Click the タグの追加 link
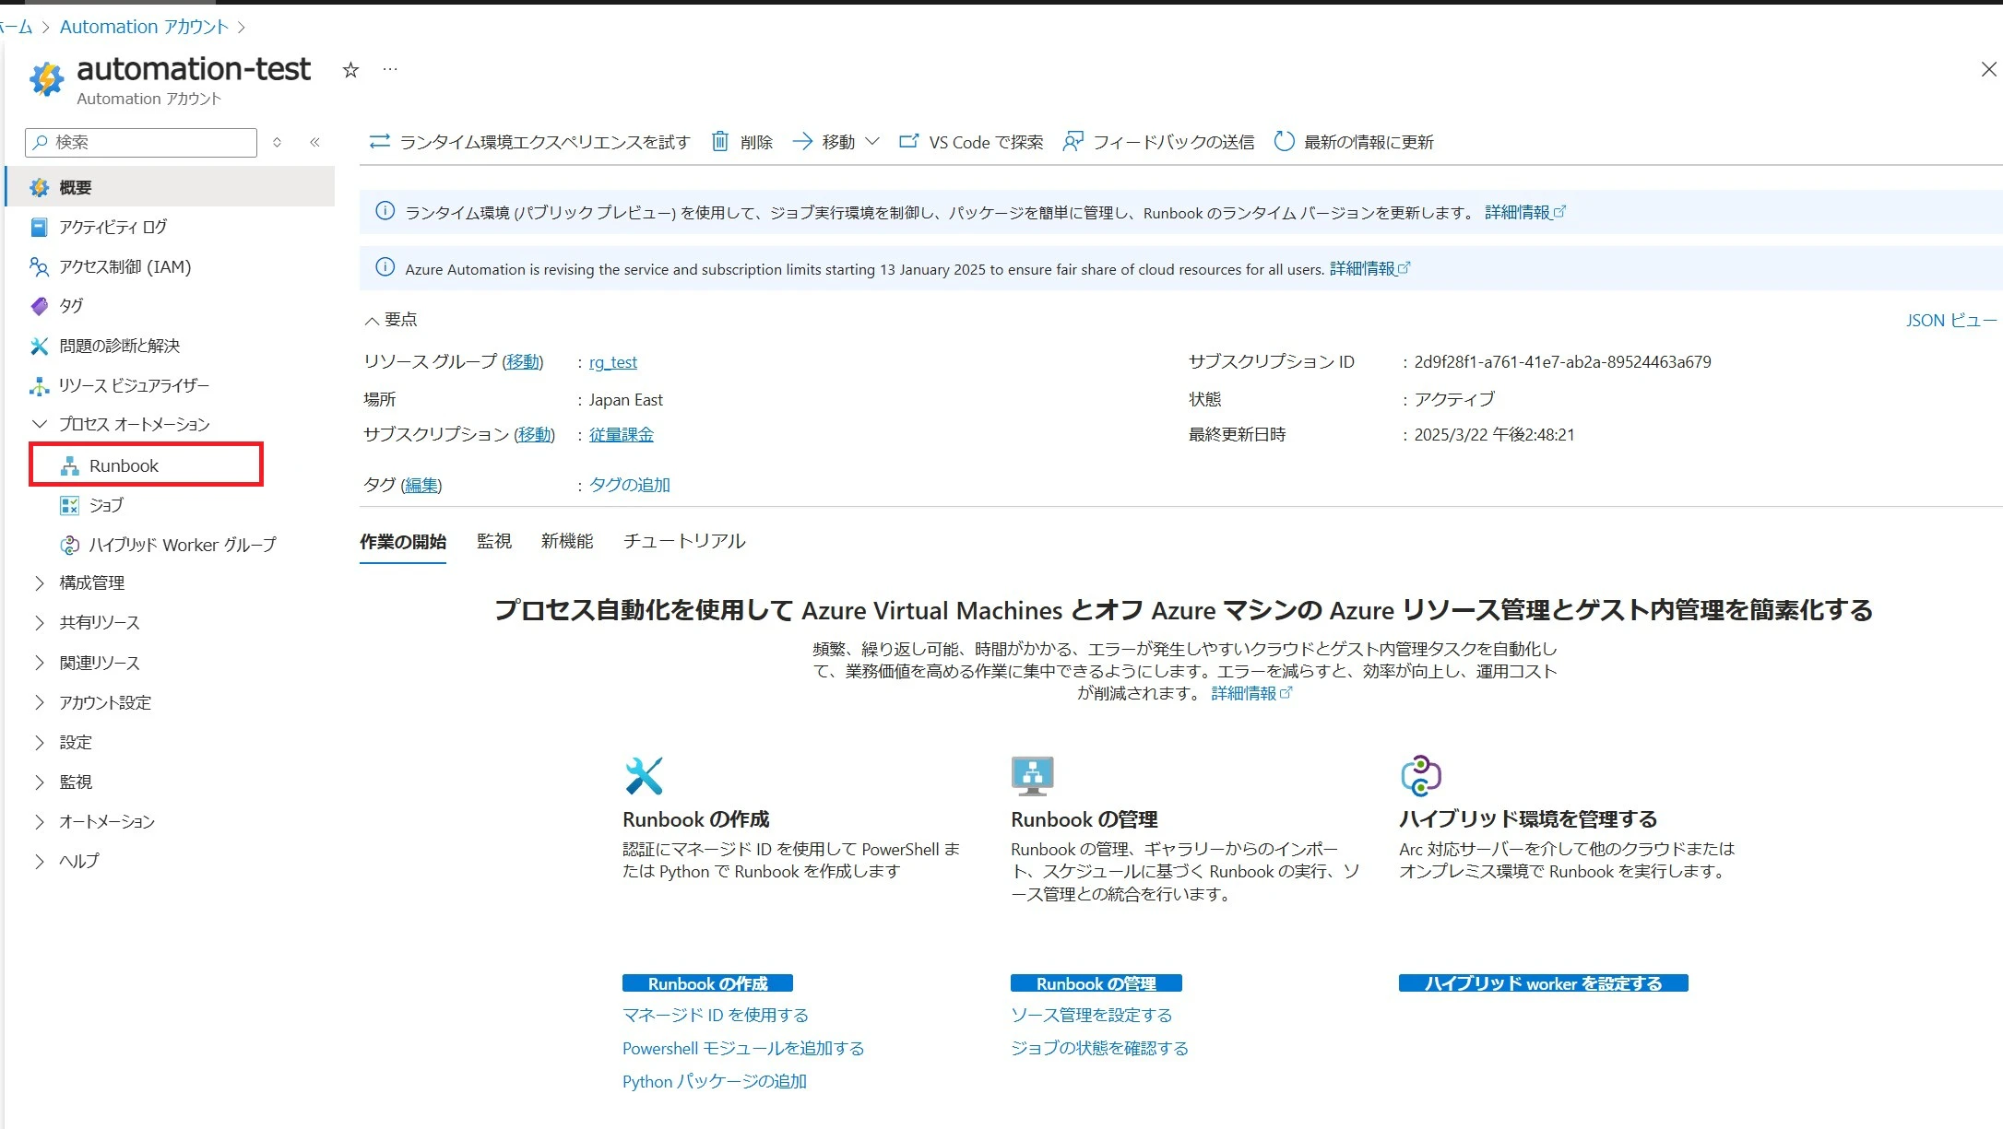The height and width of the screenshot is (1129, 2003). [x=630, y=485]
